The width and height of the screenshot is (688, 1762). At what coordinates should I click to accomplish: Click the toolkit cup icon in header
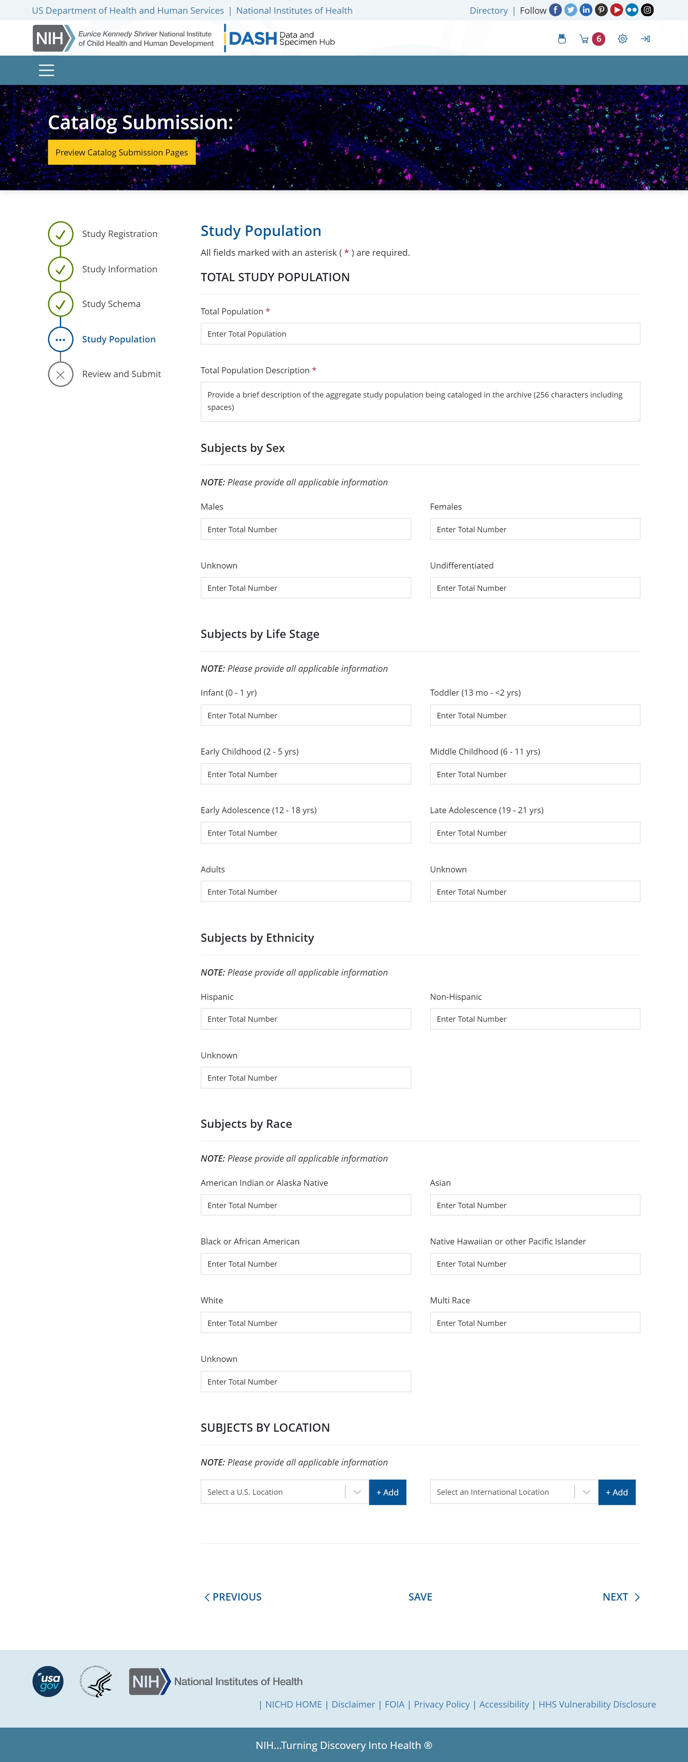pos(562,39)
